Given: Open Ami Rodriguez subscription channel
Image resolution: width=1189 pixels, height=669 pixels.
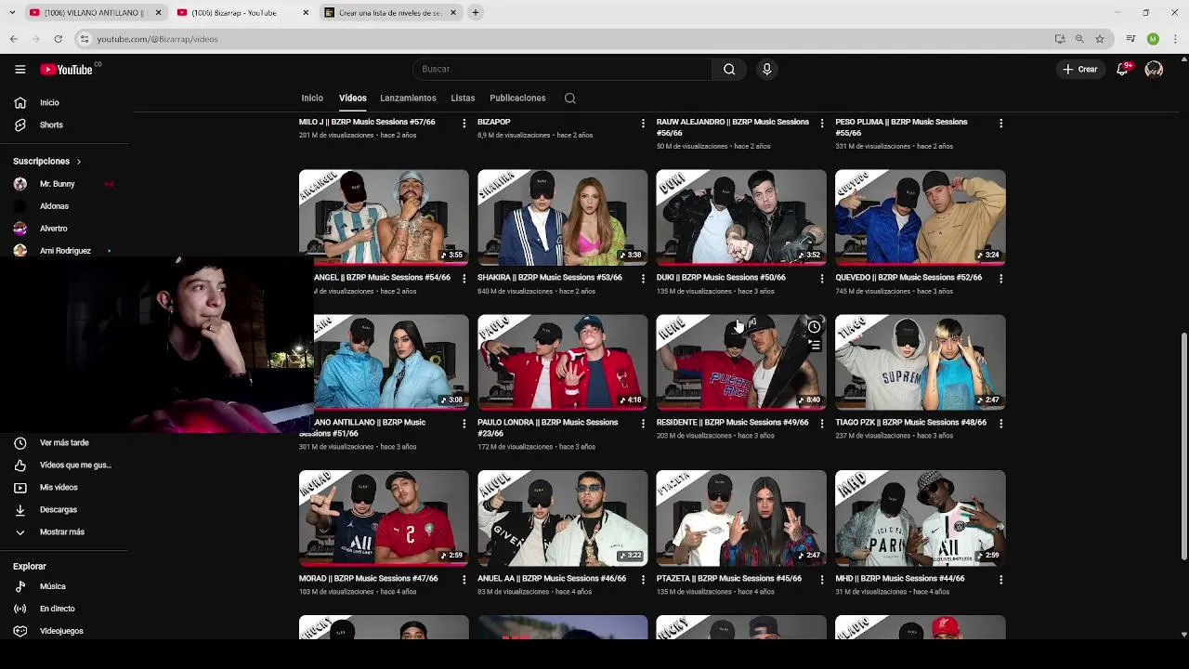Looking at the screenshot, I should 63,251.
